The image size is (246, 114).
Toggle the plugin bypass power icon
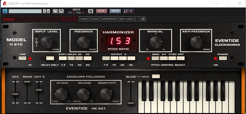pos(5,11)
